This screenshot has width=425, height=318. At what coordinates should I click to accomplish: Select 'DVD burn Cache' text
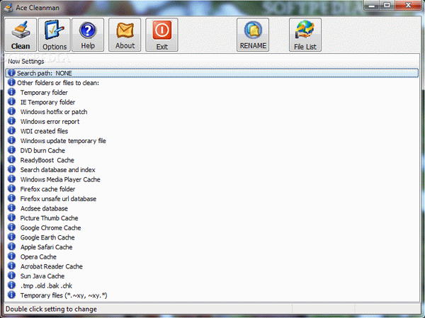pos(42,150)
